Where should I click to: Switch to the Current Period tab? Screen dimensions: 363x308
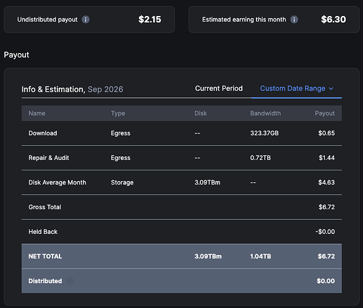[219, 88]
